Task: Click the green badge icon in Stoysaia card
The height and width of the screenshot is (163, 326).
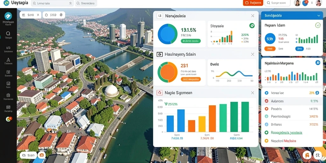Action: coord(252,26)
